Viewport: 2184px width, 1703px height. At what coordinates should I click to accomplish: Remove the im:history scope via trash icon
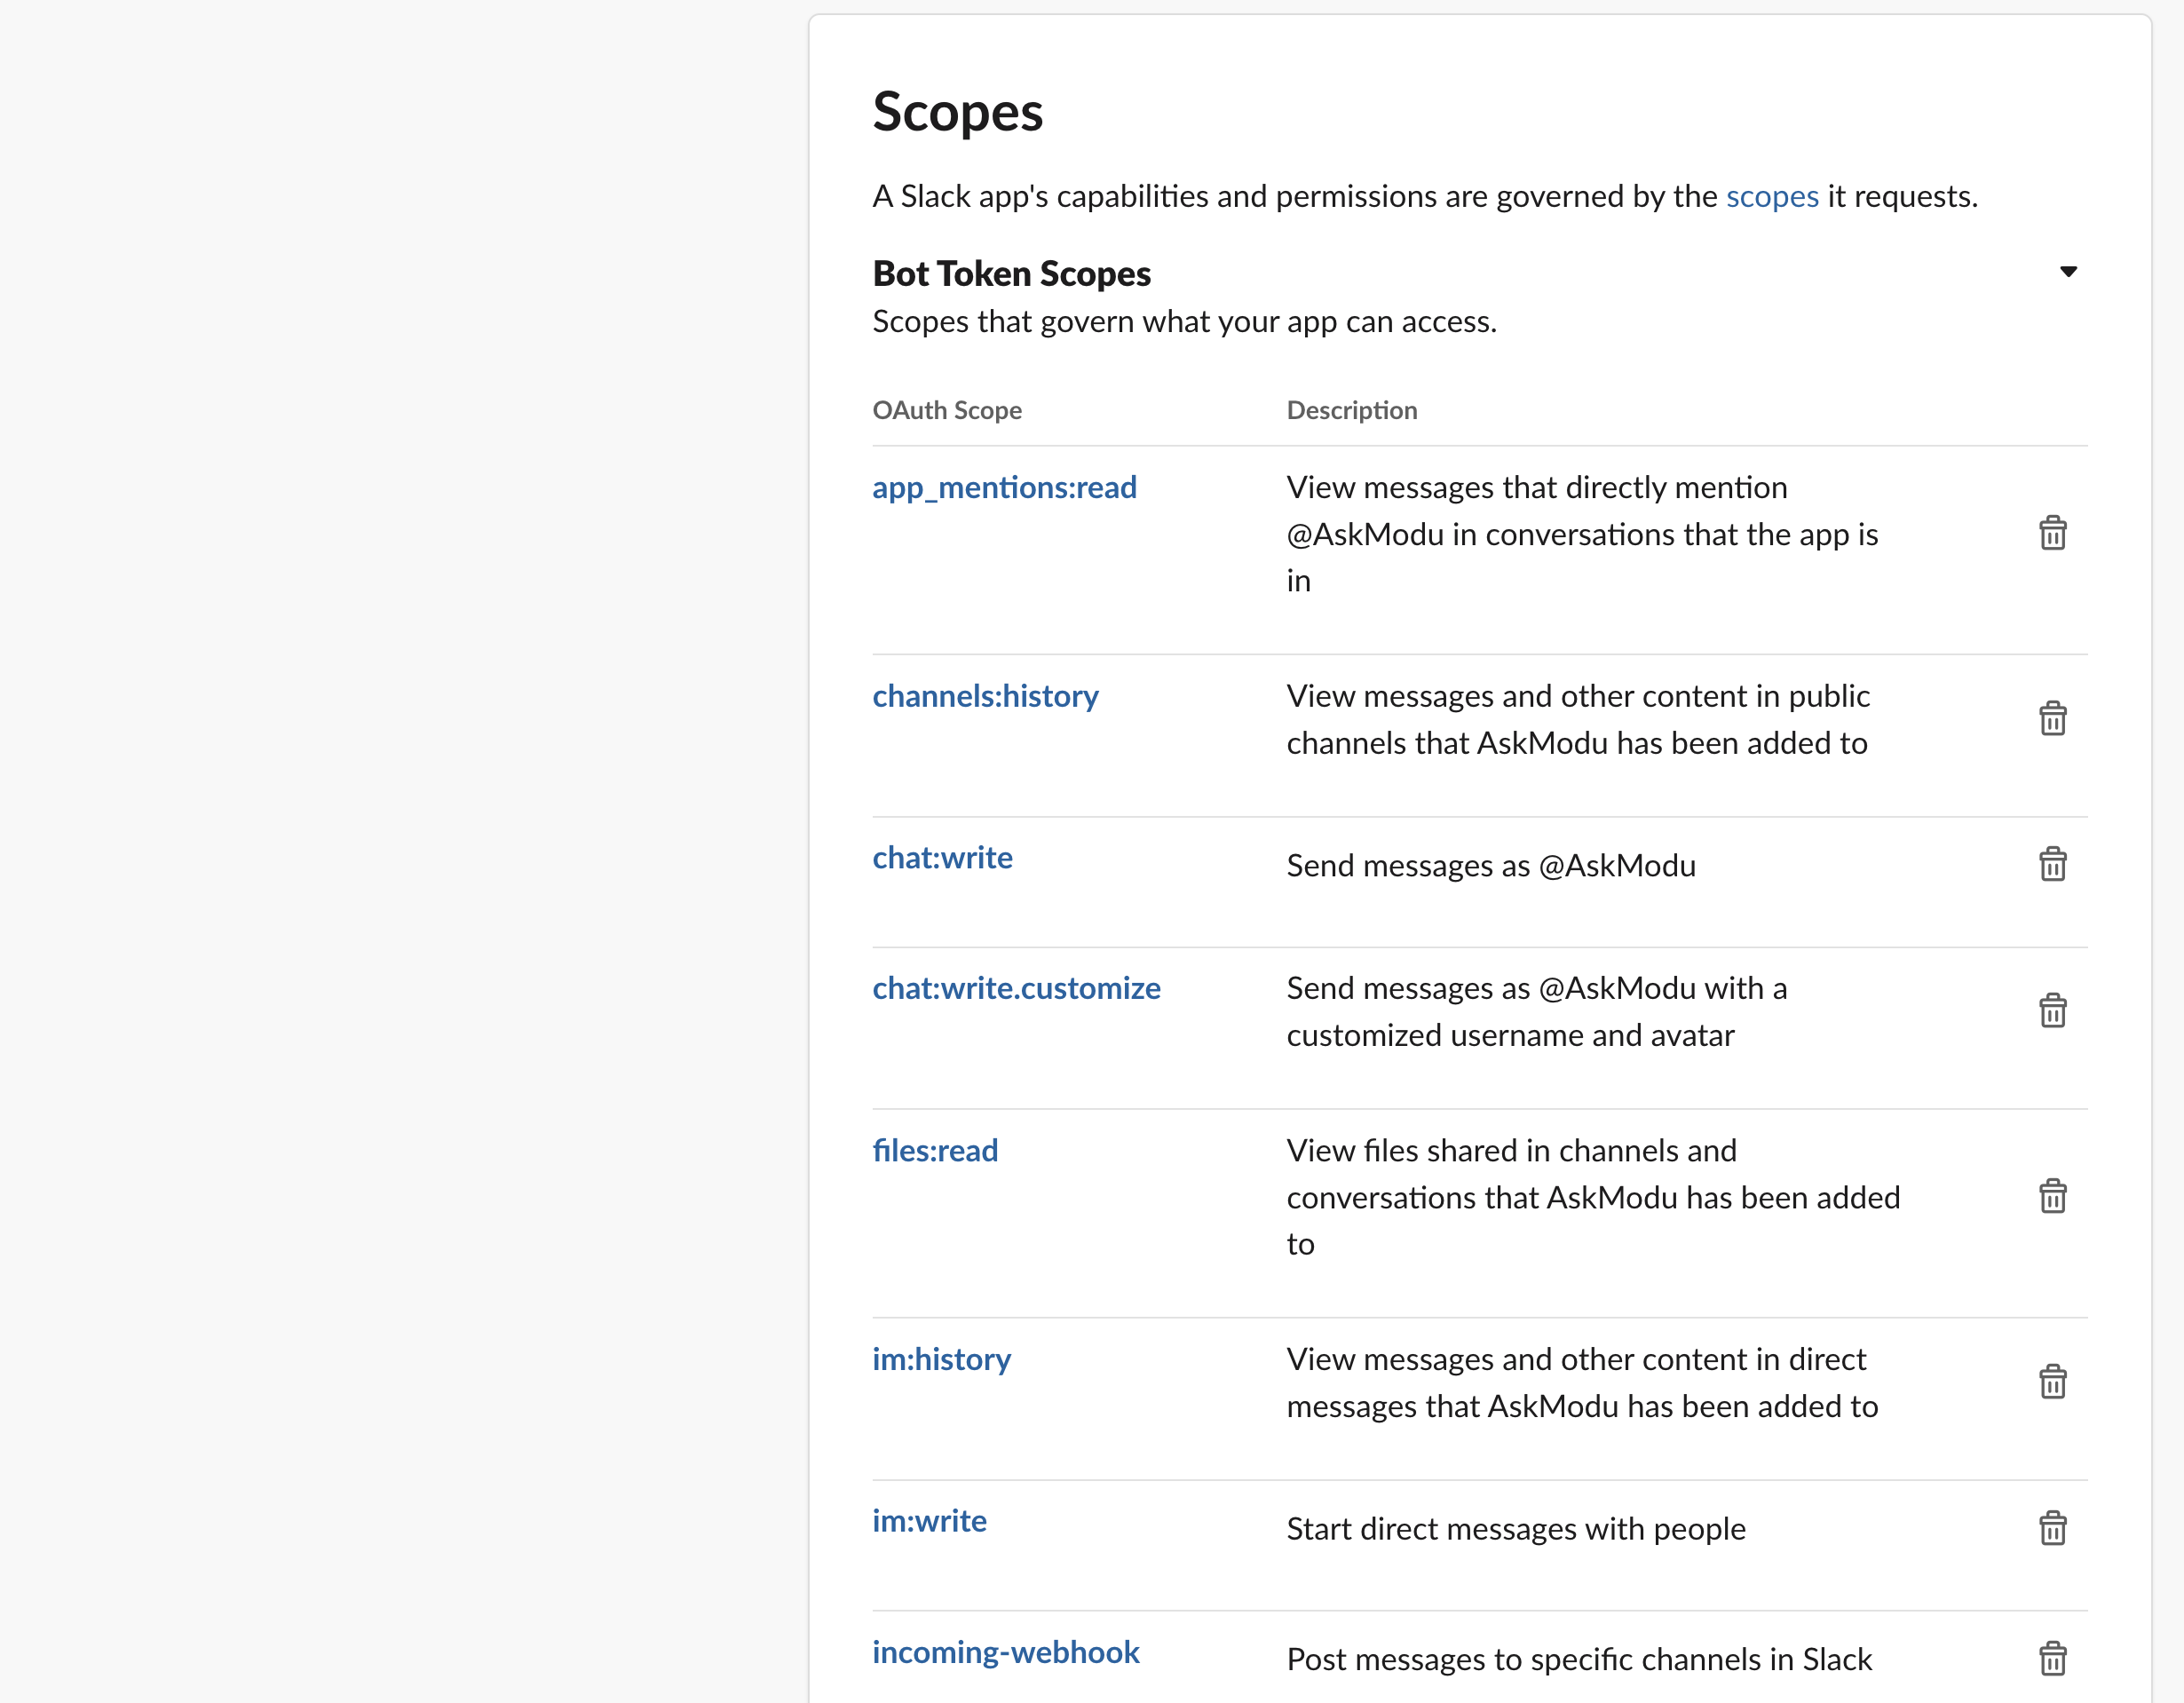(x=2052, y=1382)
